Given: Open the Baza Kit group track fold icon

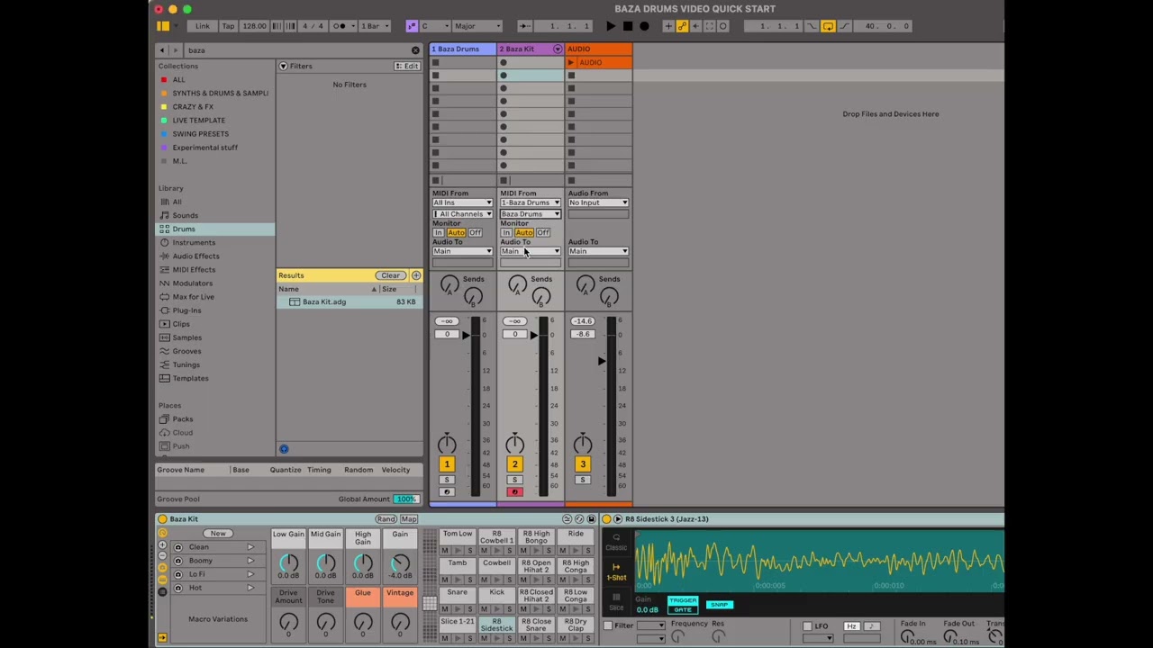Looking at the screenshot, I should point(557,49).
